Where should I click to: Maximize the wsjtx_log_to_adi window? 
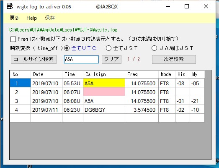coord(187,6)
